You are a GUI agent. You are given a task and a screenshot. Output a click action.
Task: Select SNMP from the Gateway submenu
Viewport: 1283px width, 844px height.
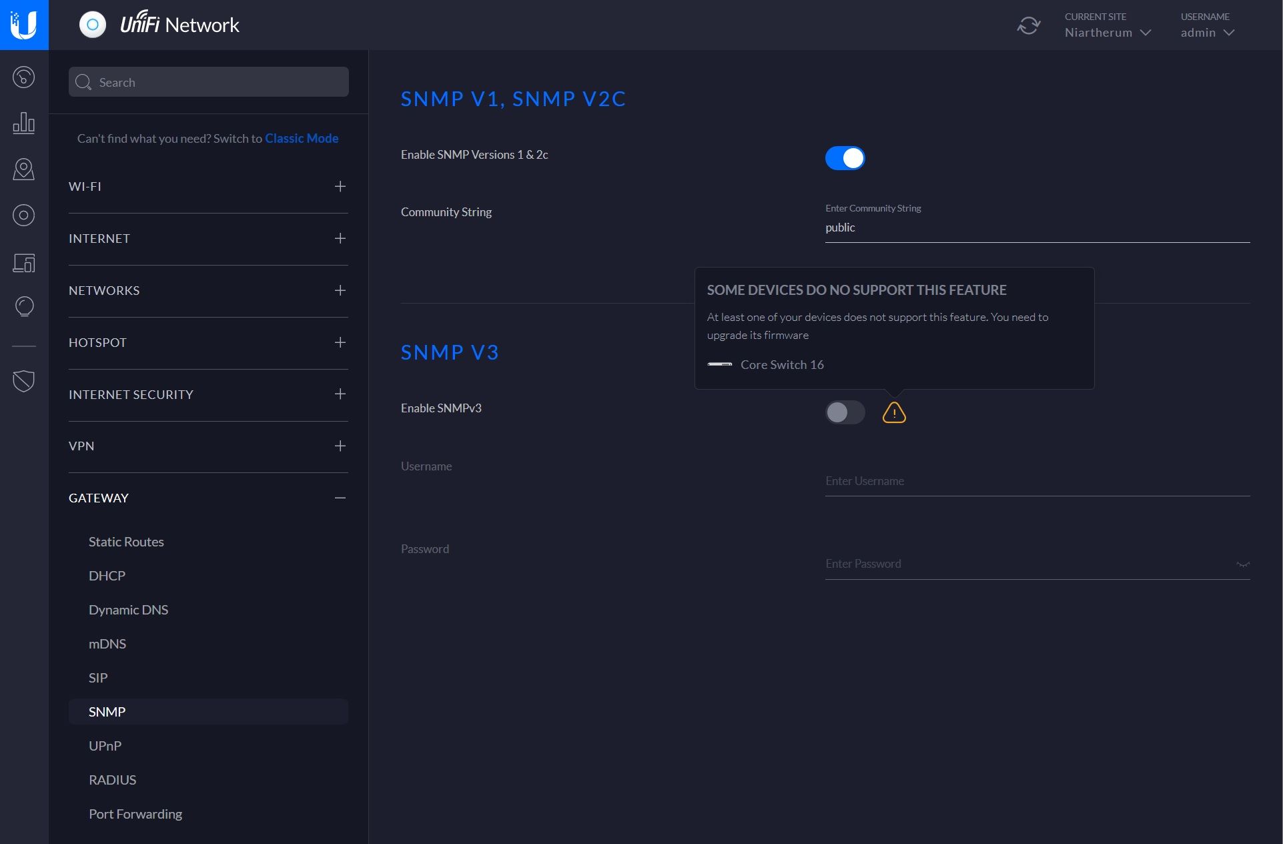tap(107, 711)
